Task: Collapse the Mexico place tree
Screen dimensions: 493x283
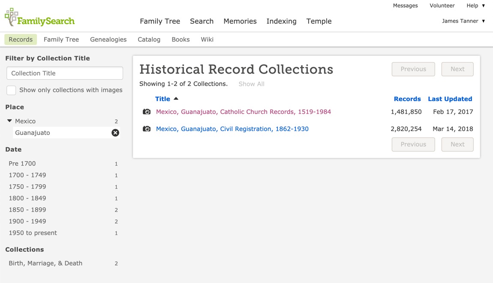Action: [9, 121]
